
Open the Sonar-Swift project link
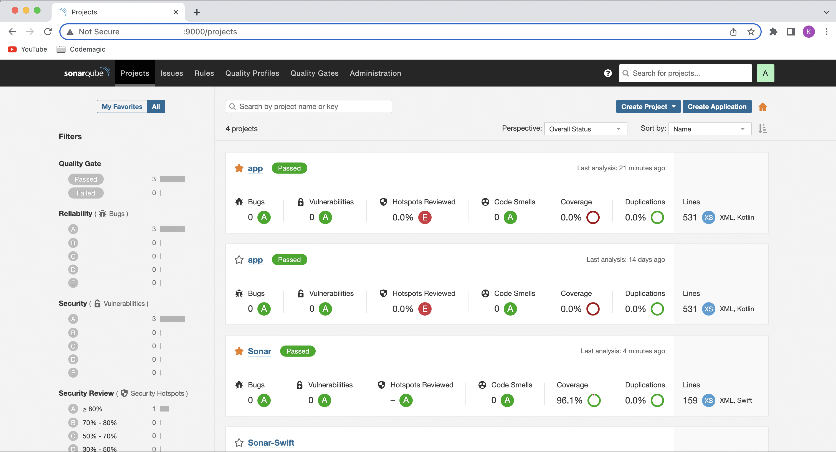(271, 443)
